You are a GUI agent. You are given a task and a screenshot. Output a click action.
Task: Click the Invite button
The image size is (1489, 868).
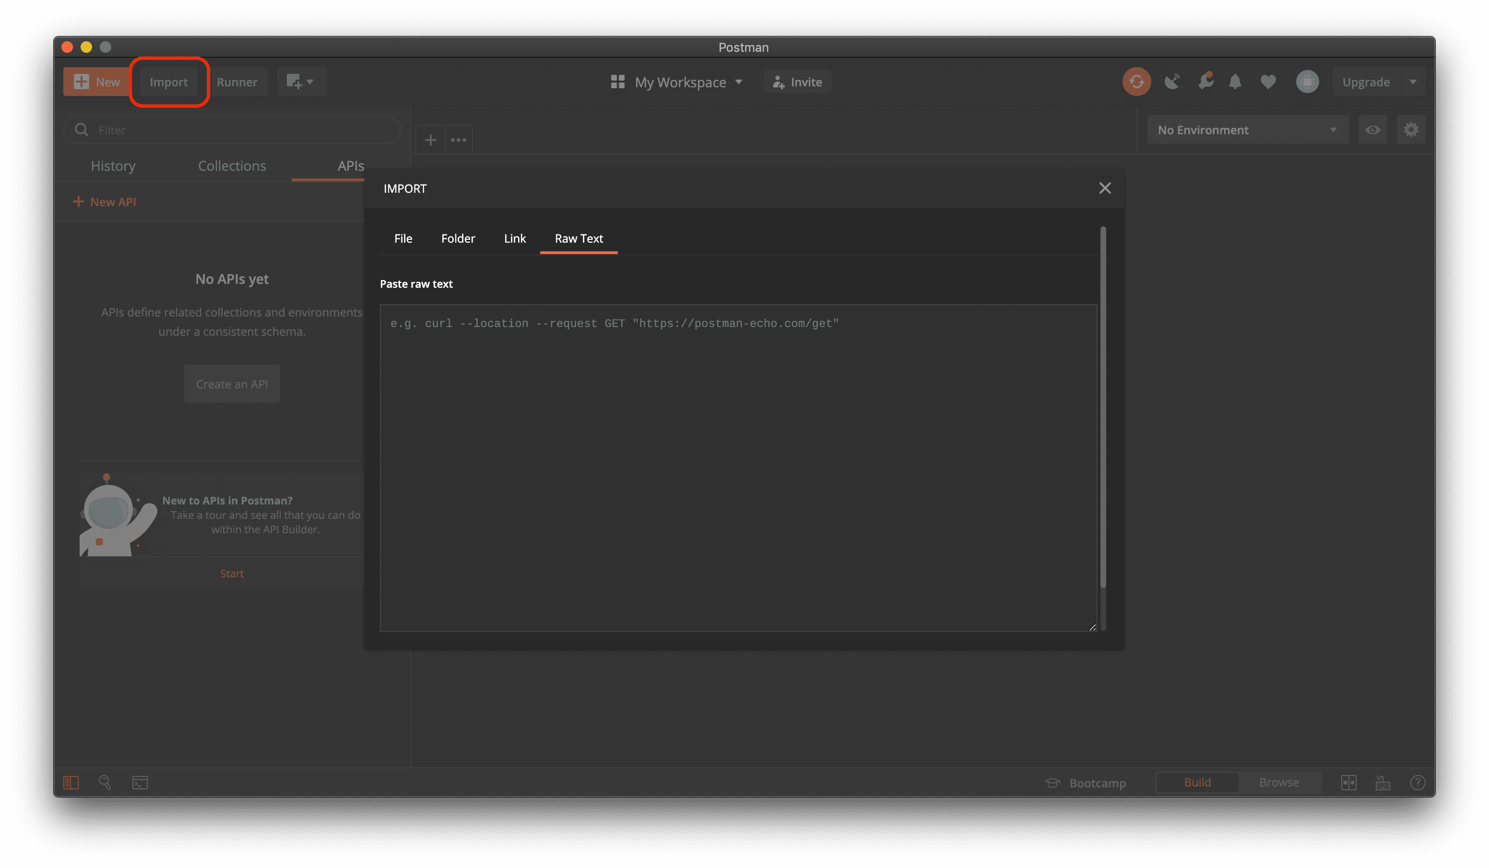(x=797, y=82)
